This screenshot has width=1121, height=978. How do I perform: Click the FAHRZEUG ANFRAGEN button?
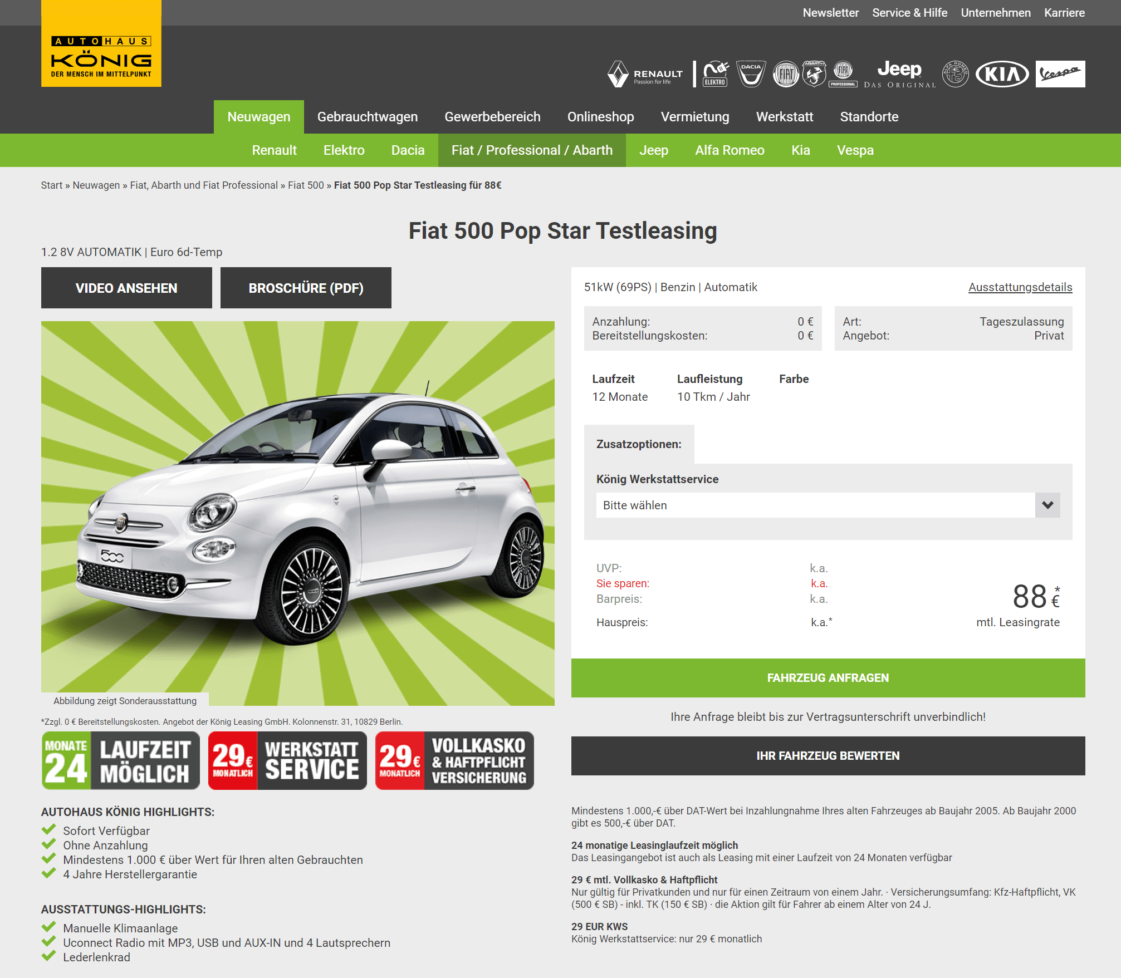point(828,678)
